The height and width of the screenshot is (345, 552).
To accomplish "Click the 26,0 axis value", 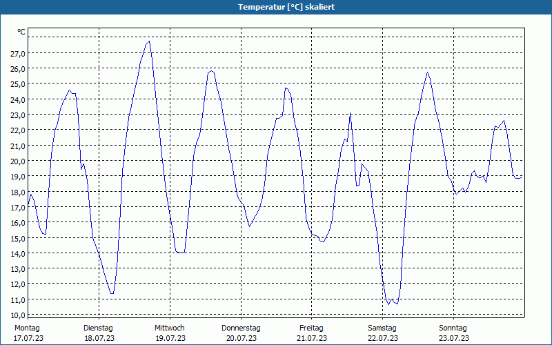I will (x=18, y=69).
